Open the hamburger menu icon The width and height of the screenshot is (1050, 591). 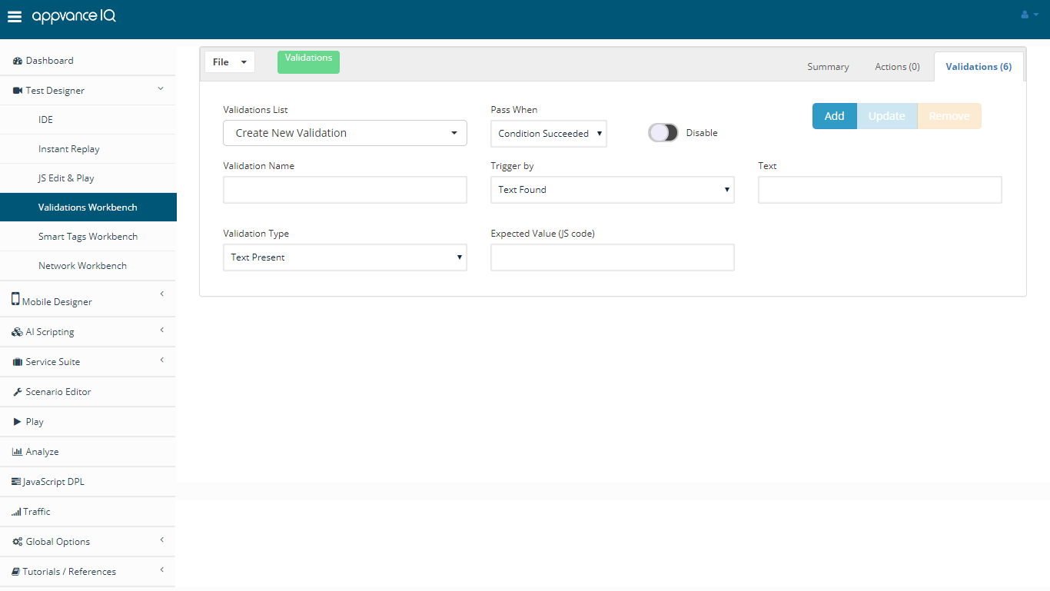[15, 17]
